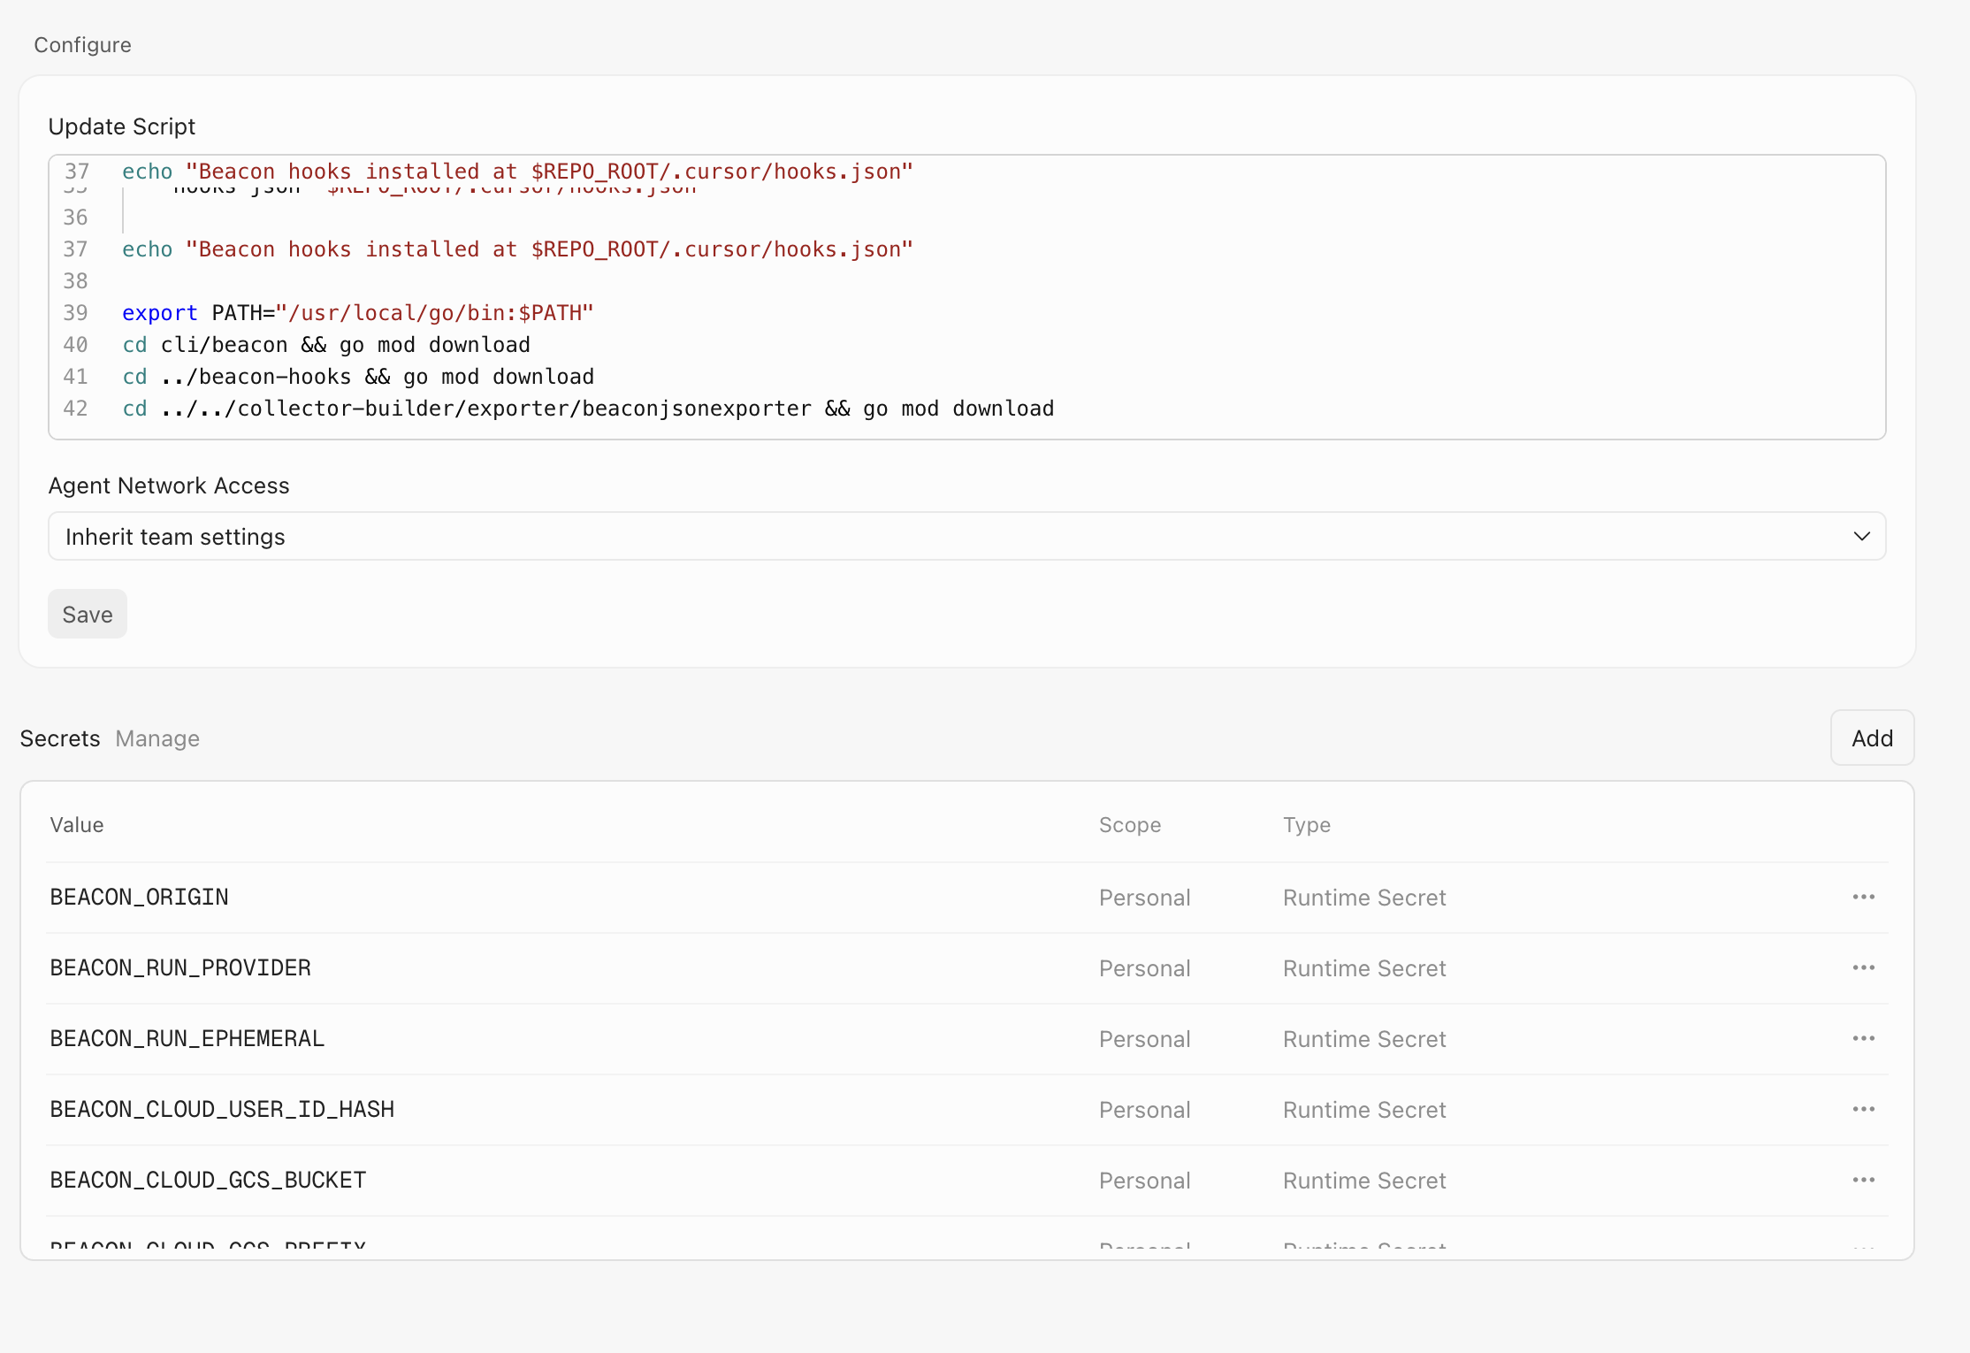1970x1353 pixels.
Task: Click Runtime Secret type for BEACON_RUN_PROVIDER
Action: point(1364,968)
